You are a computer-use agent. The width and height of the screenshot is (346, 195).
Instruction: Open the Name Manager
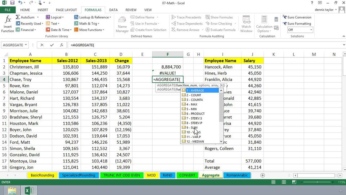tap(122, 24)
